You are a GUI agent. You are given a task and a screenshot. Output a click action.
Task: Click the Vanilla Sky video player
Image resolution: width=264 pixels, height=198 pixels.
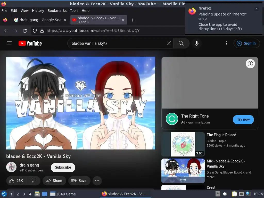pos(81,103)
